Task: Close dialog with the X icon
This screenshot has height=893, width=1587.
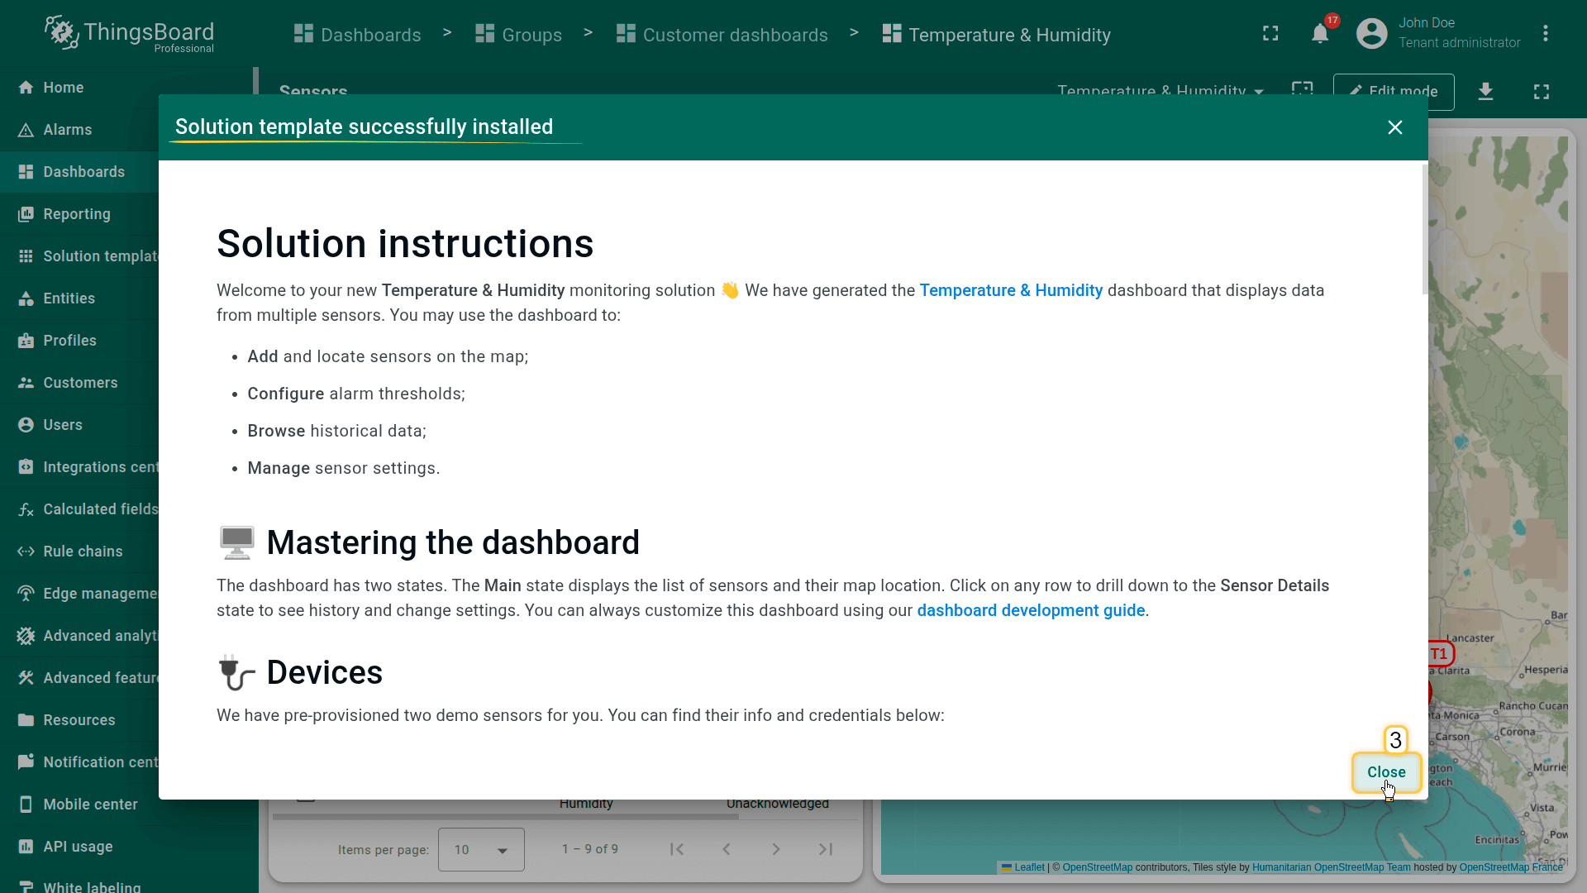Action: (x=1394, y=127)
